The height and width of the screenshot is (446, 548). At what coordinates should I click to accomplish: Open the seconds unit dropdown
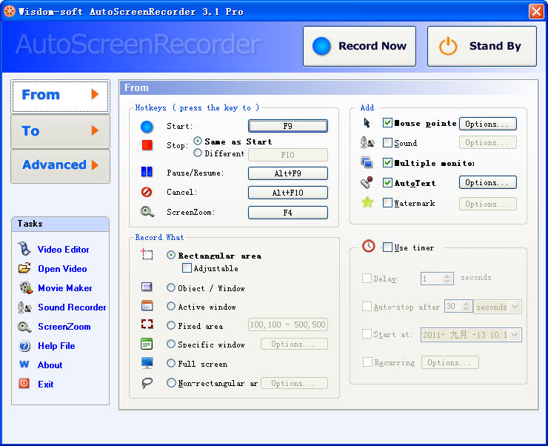[515, 307]
